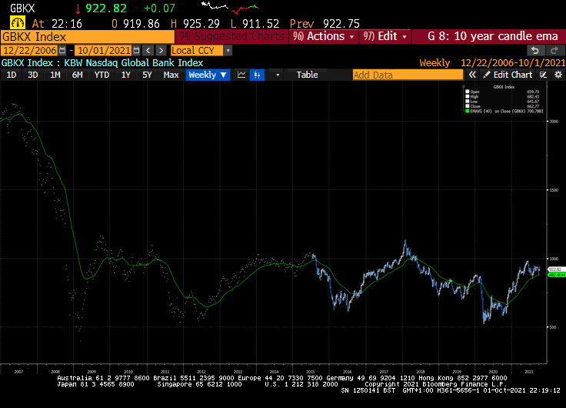Image resolution: width=566 pixels, height=408 pixels.
Task: Open the chart settings gear
Action: 558,75
